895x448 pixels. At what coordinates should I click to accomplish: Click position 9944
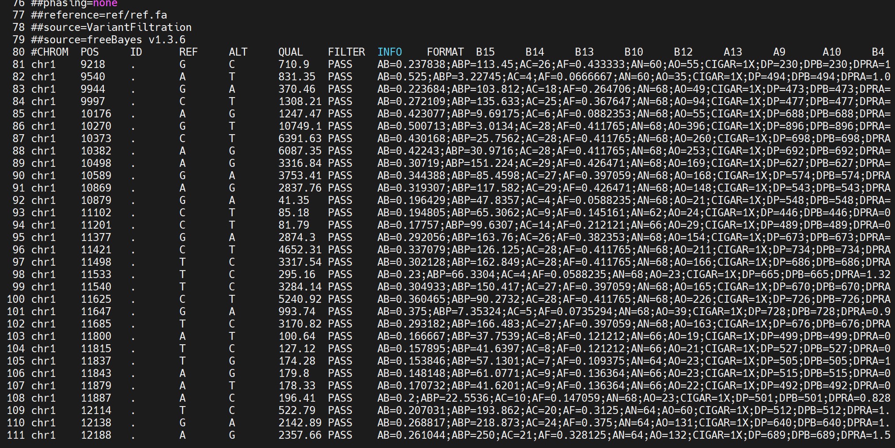click(93, 89)
